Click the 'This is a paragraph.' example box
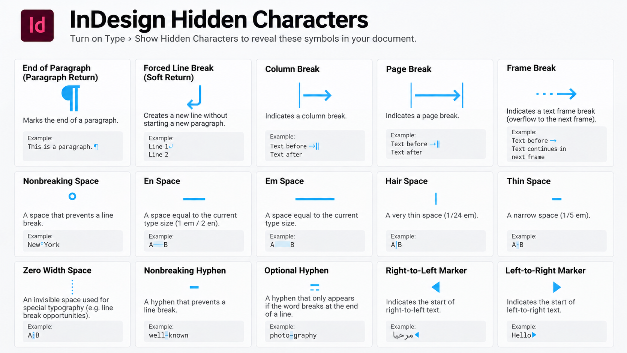627x353 pixels. coord(73,146)
